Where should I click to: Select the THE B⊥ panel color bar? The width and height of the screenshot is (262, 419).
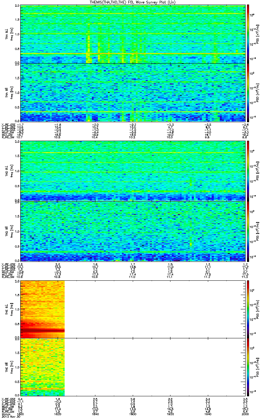point(248,309)
